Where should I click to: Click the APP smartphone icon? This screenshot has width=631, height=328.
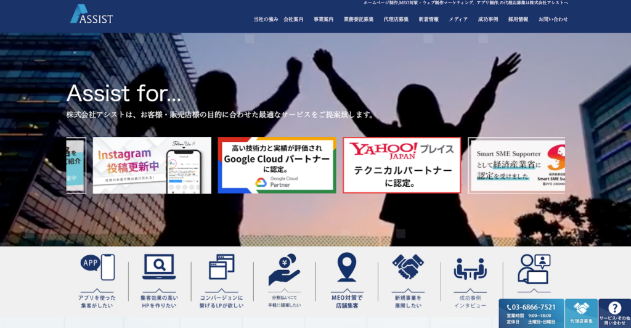pyautogui.click(x=97, y=267)
